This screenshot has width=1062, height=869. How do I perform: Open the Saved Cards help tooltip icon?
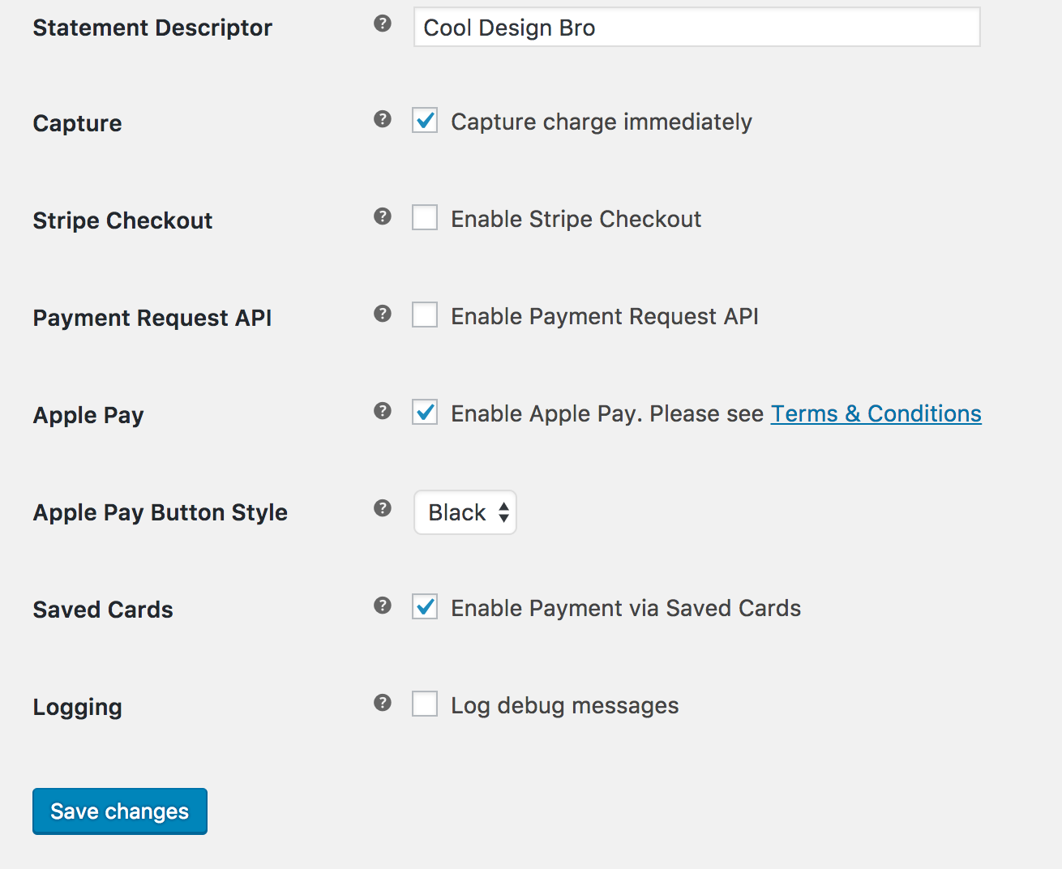point(383,606)
